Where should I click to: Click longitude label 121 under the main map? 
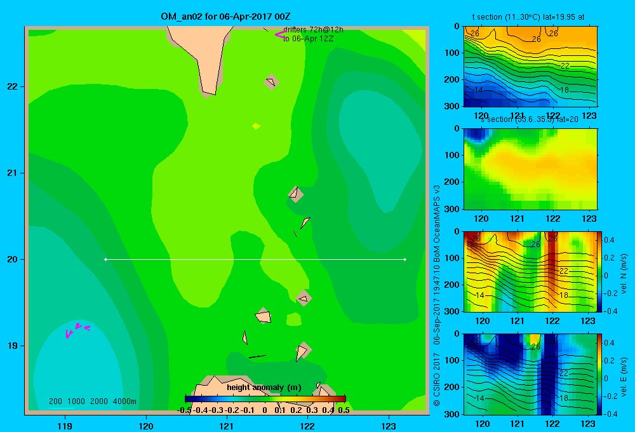tap(227, 426)
